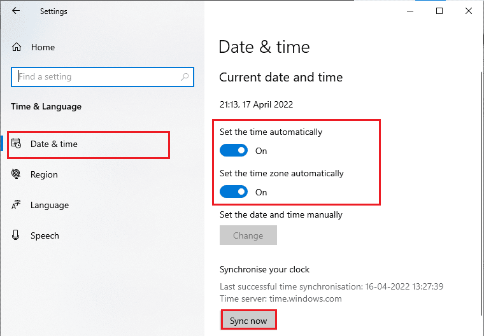The image size is (484, 336).
Task: Click the Time server: time.windows.com text
Action: pos(281,298)
